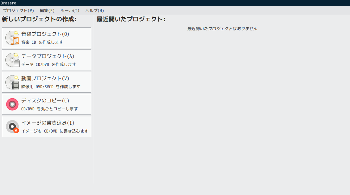Open the プロジェクト(P) menu
350x195 pixels.
(18, 10)
